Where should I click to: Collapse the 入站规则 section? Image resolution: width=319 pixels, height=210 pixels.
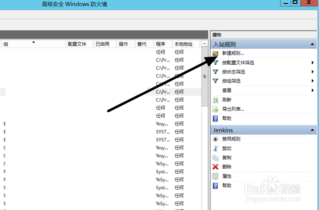[312, 44]
